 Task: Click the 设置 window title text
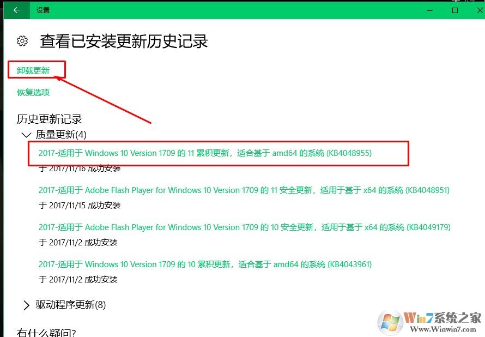[x=43, y=10]
